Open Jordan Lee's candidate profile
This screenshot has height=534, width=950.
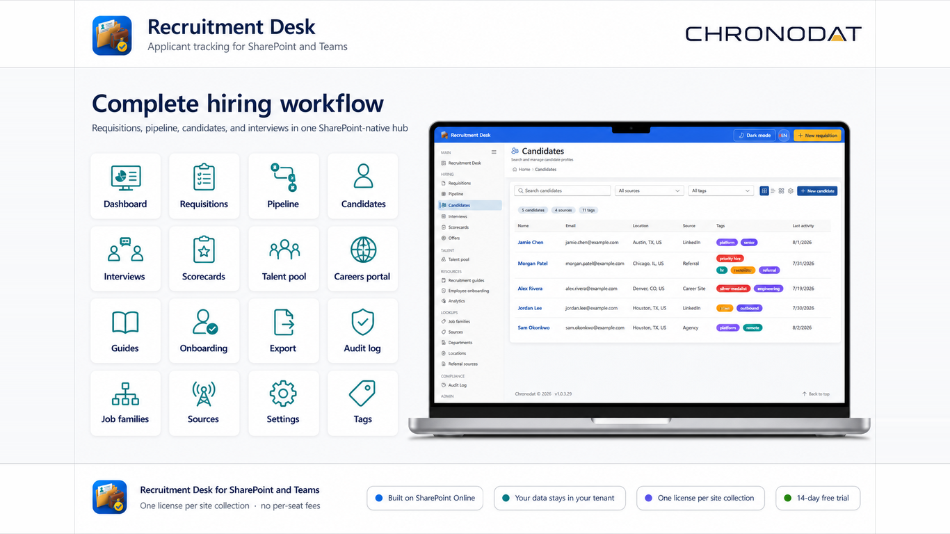pyautogui.click(x=530, y=308)
